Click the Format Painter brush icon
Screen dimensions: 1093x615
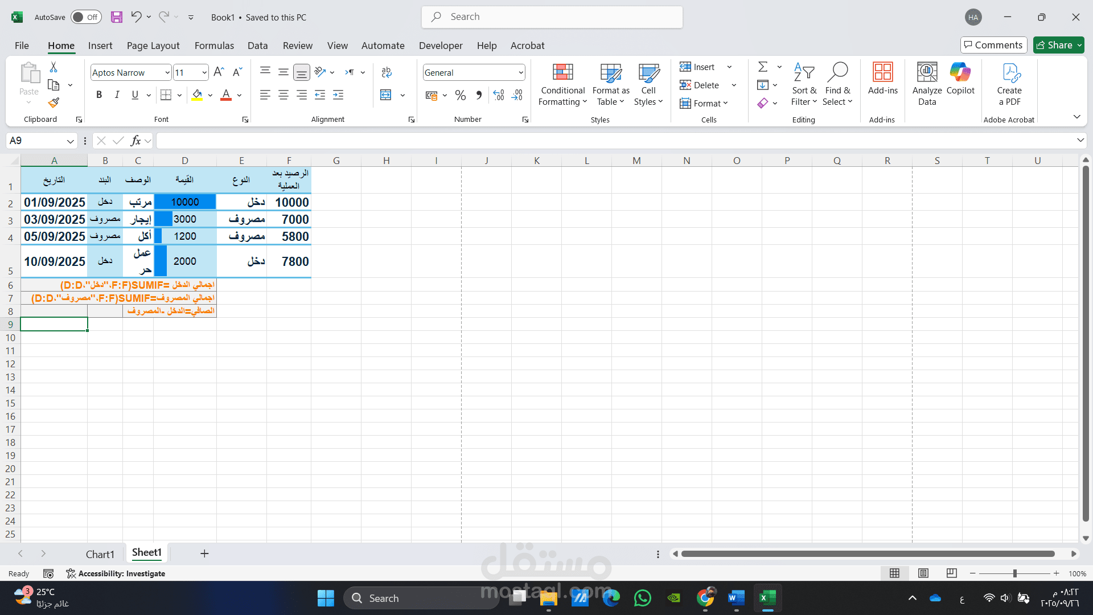[54, 103]
